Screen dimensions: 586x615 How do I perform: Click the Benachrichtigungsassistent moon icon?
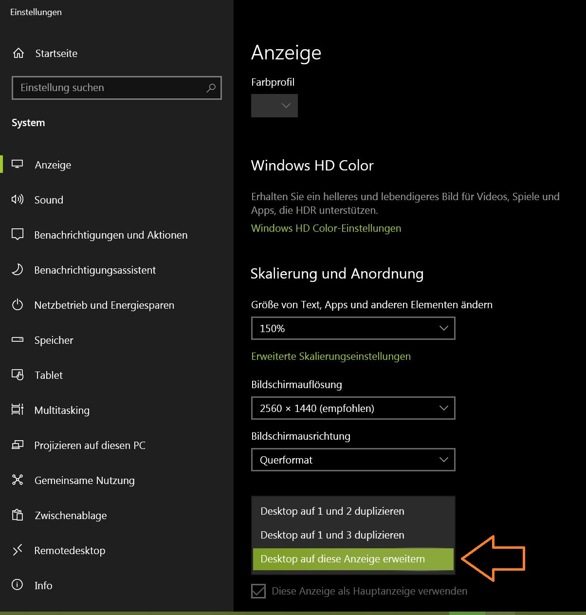coord(18,270)
